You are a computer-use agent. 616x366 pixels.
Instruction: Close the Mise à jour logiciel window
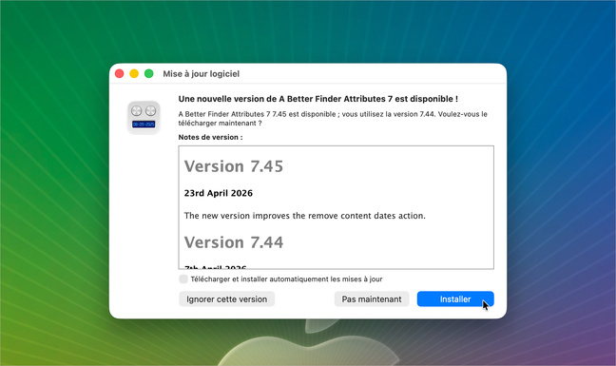tap(120, 74)
